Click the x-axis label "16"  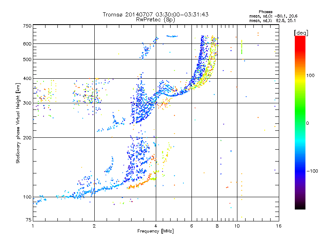click(x=279, y=226)
